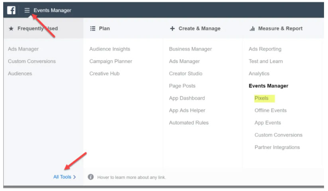
Task: Go to Custom Conversions in Frequently Used
Action: [32, 62]
